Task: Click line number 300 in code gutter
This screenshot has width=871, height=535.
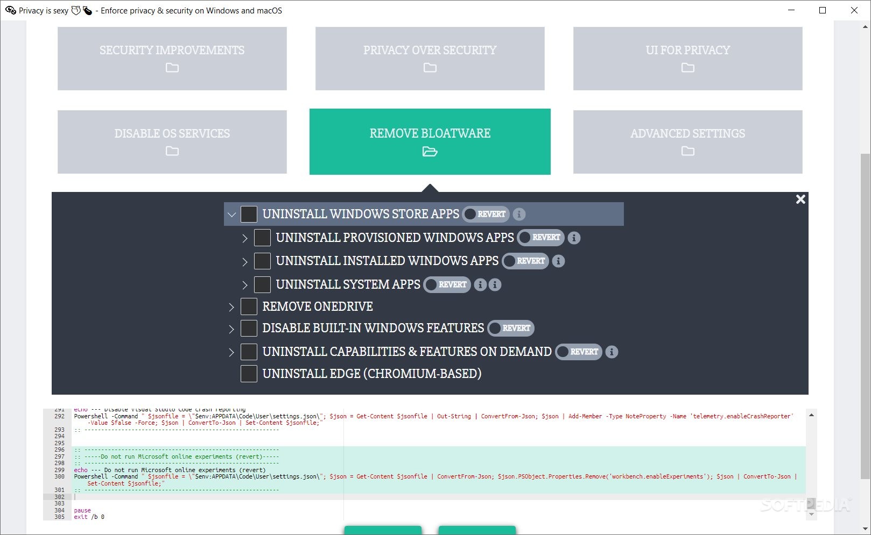Action: tap(59, 476)
